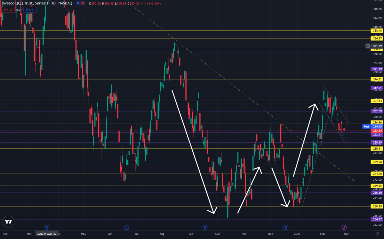Image resolution: width=384 pixels, height=239 pixels.
Task: Click the Jun label on time axis
Action: [109, 235]
